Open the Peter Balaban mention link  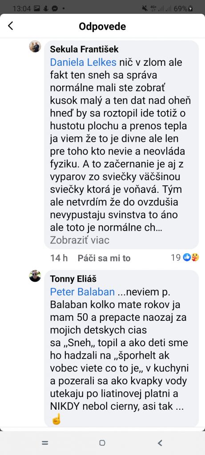[x=82, y=292]
